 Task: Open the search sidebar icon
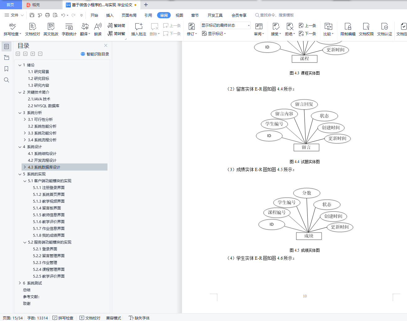click(6, 80)
